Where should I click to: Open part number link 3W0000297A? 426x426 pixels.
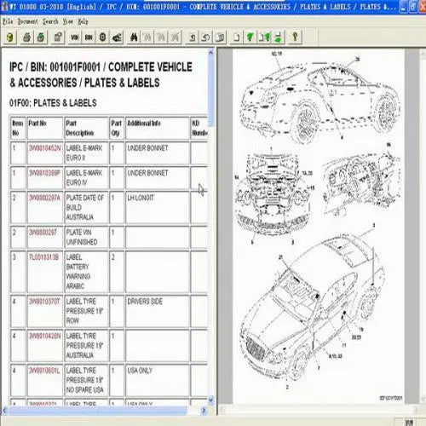pyautogui.click(x=44, y=198)
